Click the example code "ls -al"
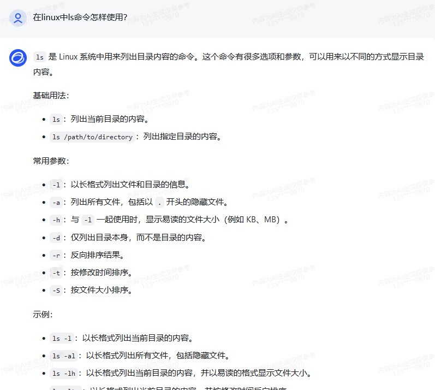The width and height of the screenshot is (435, 390). [64, 356]
